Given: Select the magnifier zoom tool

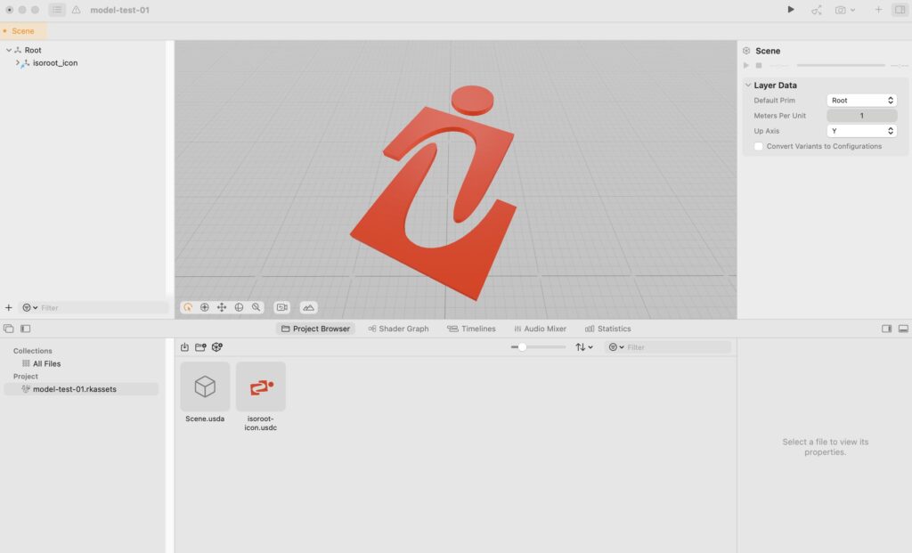Looking at the screenshot, I should click(x=256, y=307).
